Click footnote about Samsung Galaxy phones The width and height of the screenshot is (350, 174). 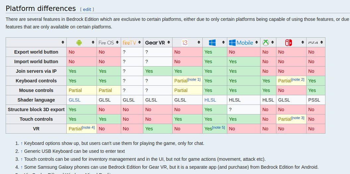tap(171, 167)
